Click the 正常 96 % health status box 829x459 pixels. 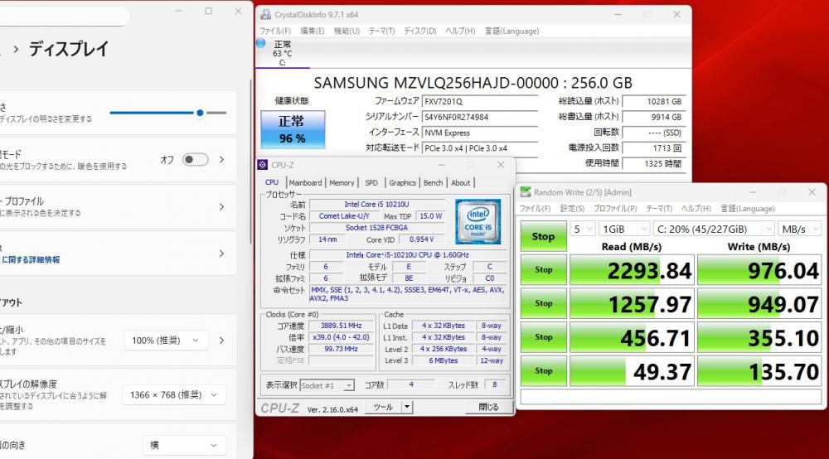(293, 129)
